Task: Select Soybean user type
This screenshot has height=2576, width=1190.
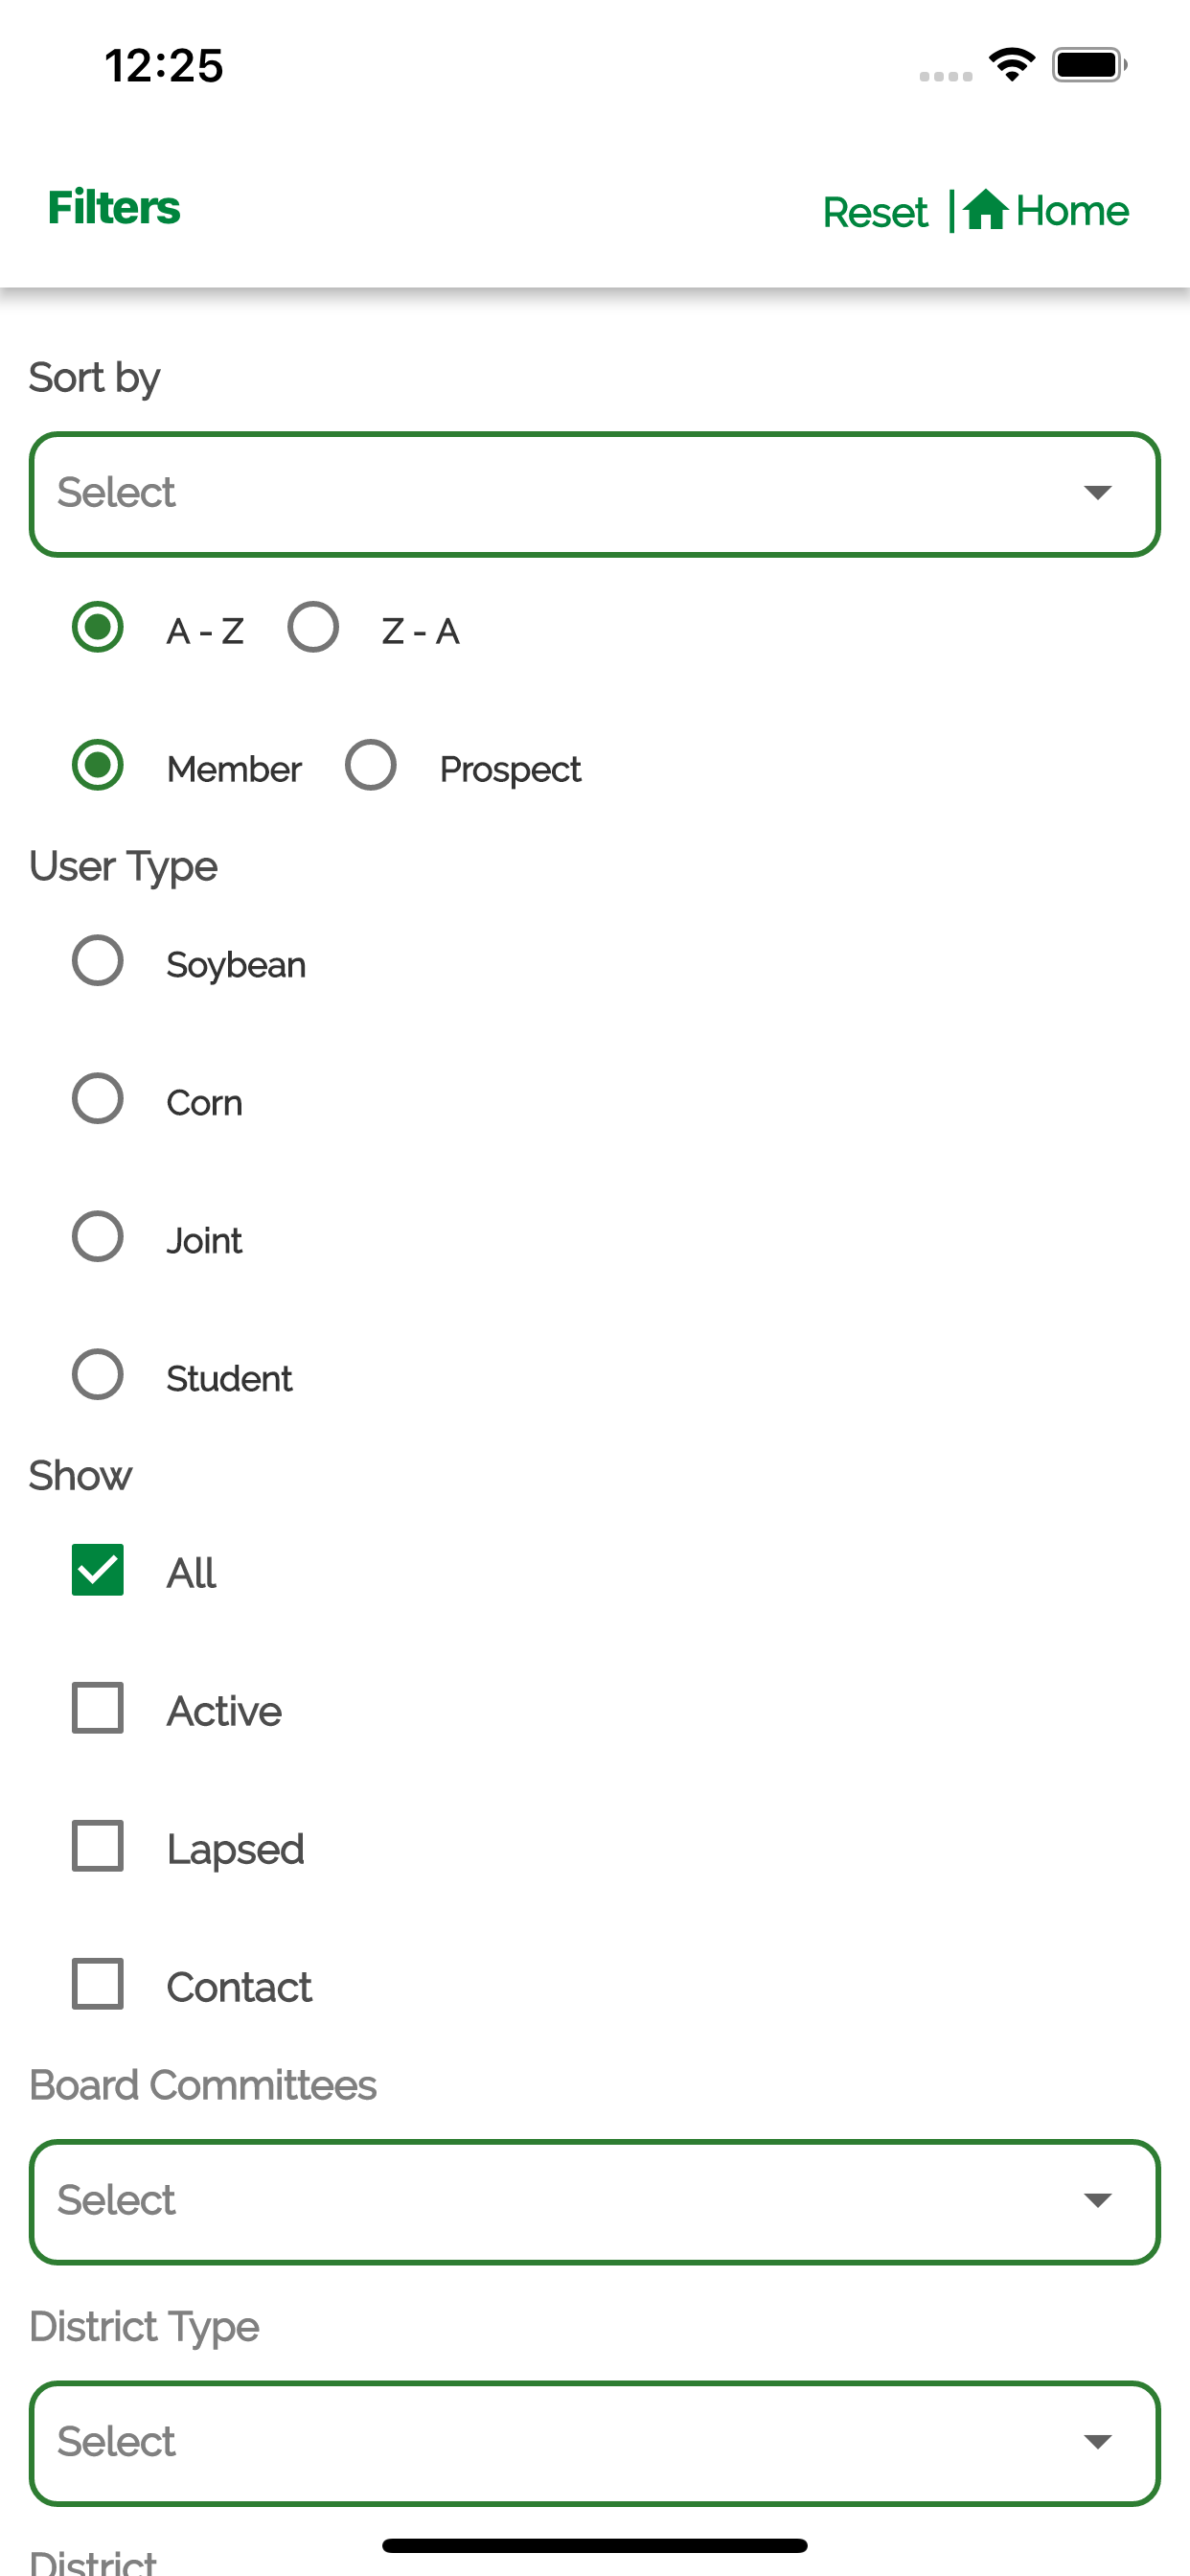Action: click(x=98, y=961)
